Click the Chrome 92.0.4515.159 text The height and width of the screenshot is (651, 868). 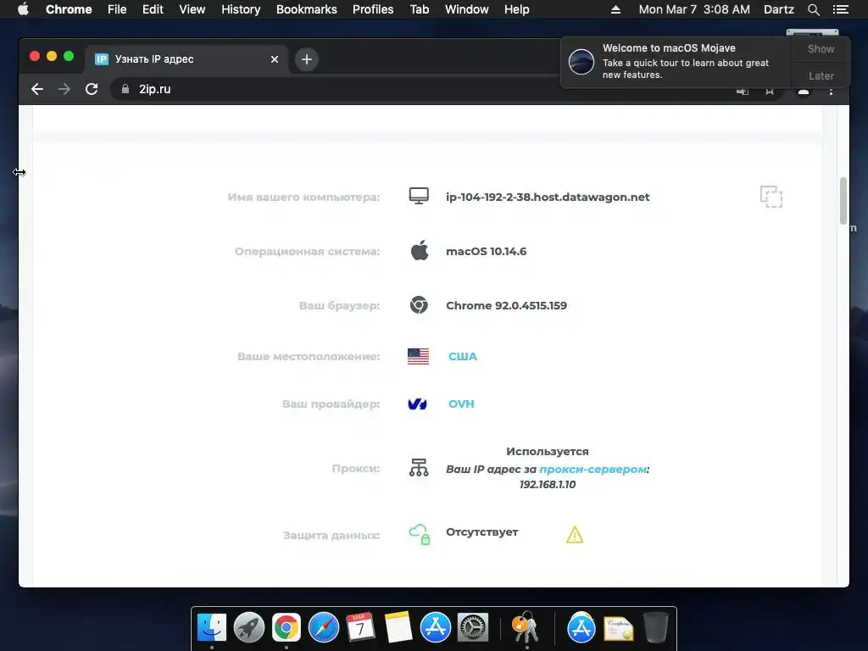pyautogui.click(x=507, y=305)
